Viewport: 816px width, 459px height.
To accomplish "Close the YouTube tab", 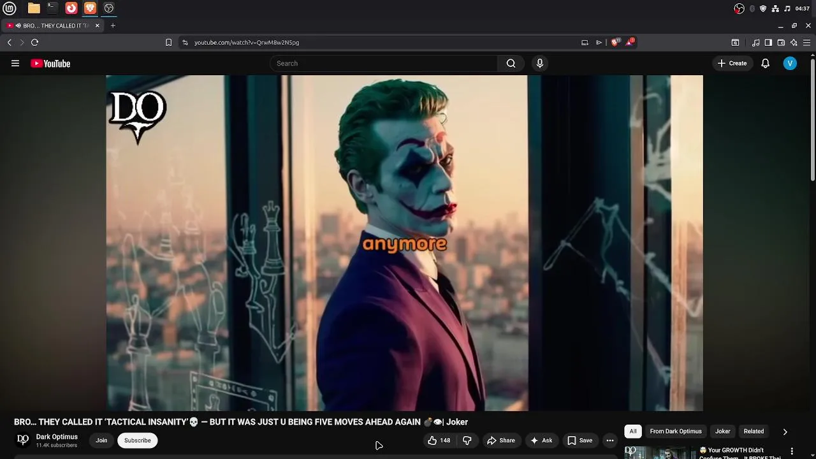I will click(97, 25).
